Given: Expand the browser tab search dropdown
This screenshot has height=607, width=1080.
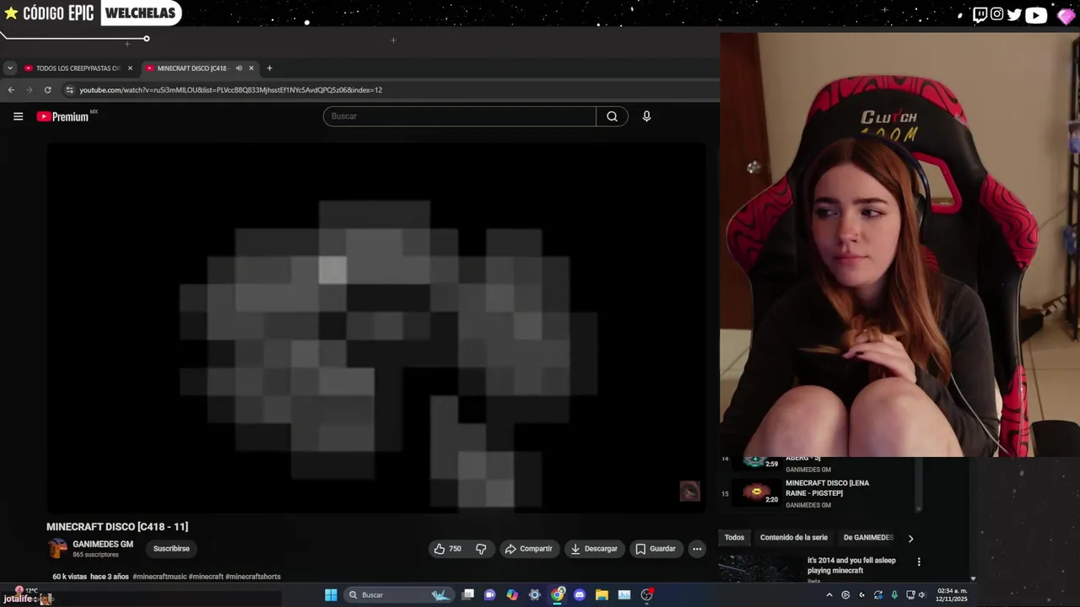Looking at the screenshot, I should point(9,68).
